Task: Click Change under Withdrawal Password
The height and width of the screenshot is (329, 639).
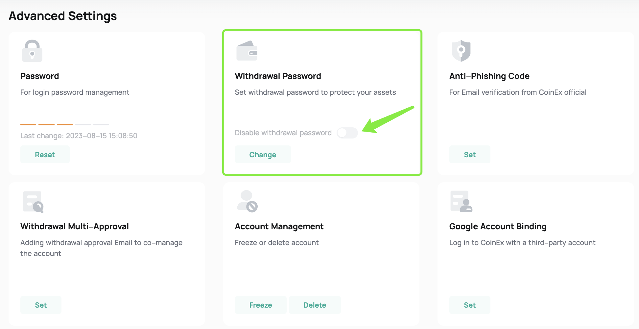Action: (263, 154)
